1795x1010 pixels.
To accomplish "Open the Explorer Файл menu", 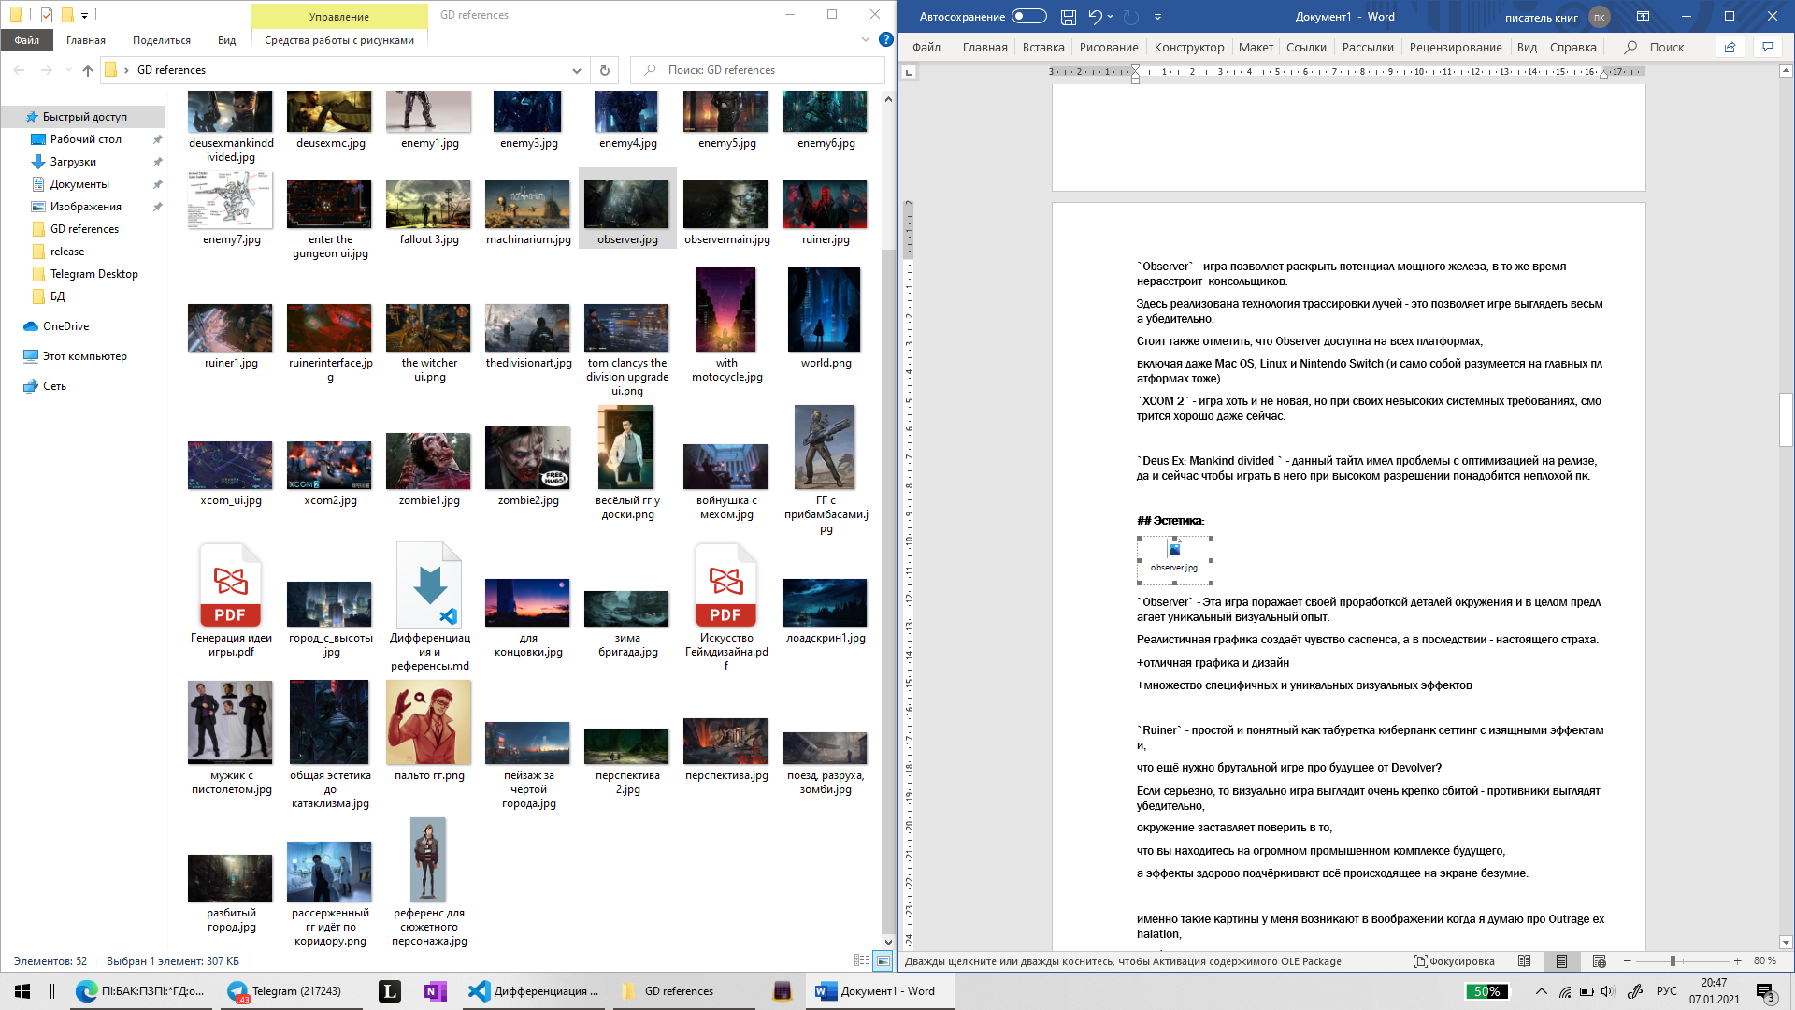I will tap(27, 40).
